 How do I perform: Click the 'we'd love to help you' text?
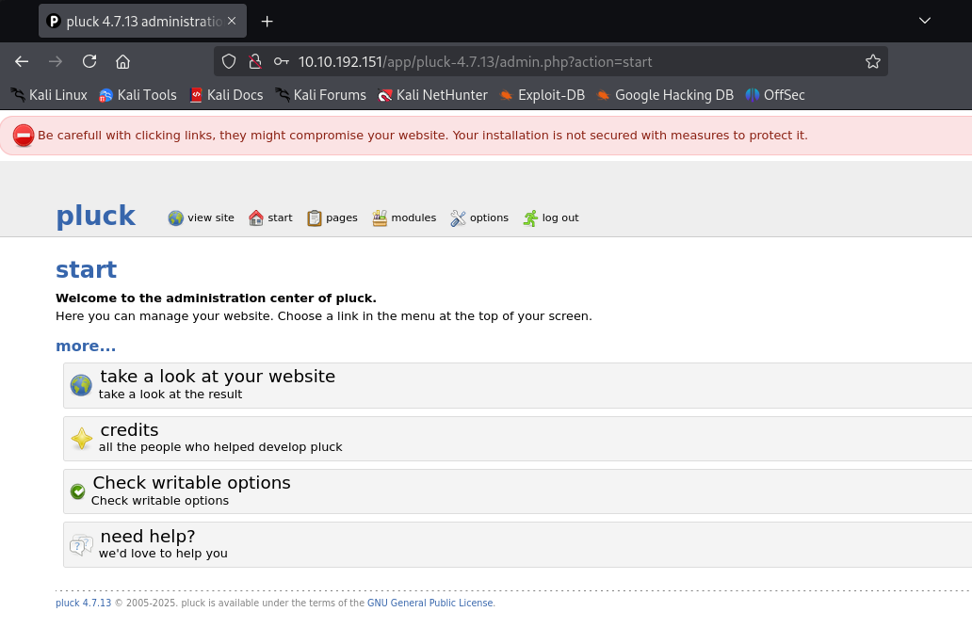[163, 553]
